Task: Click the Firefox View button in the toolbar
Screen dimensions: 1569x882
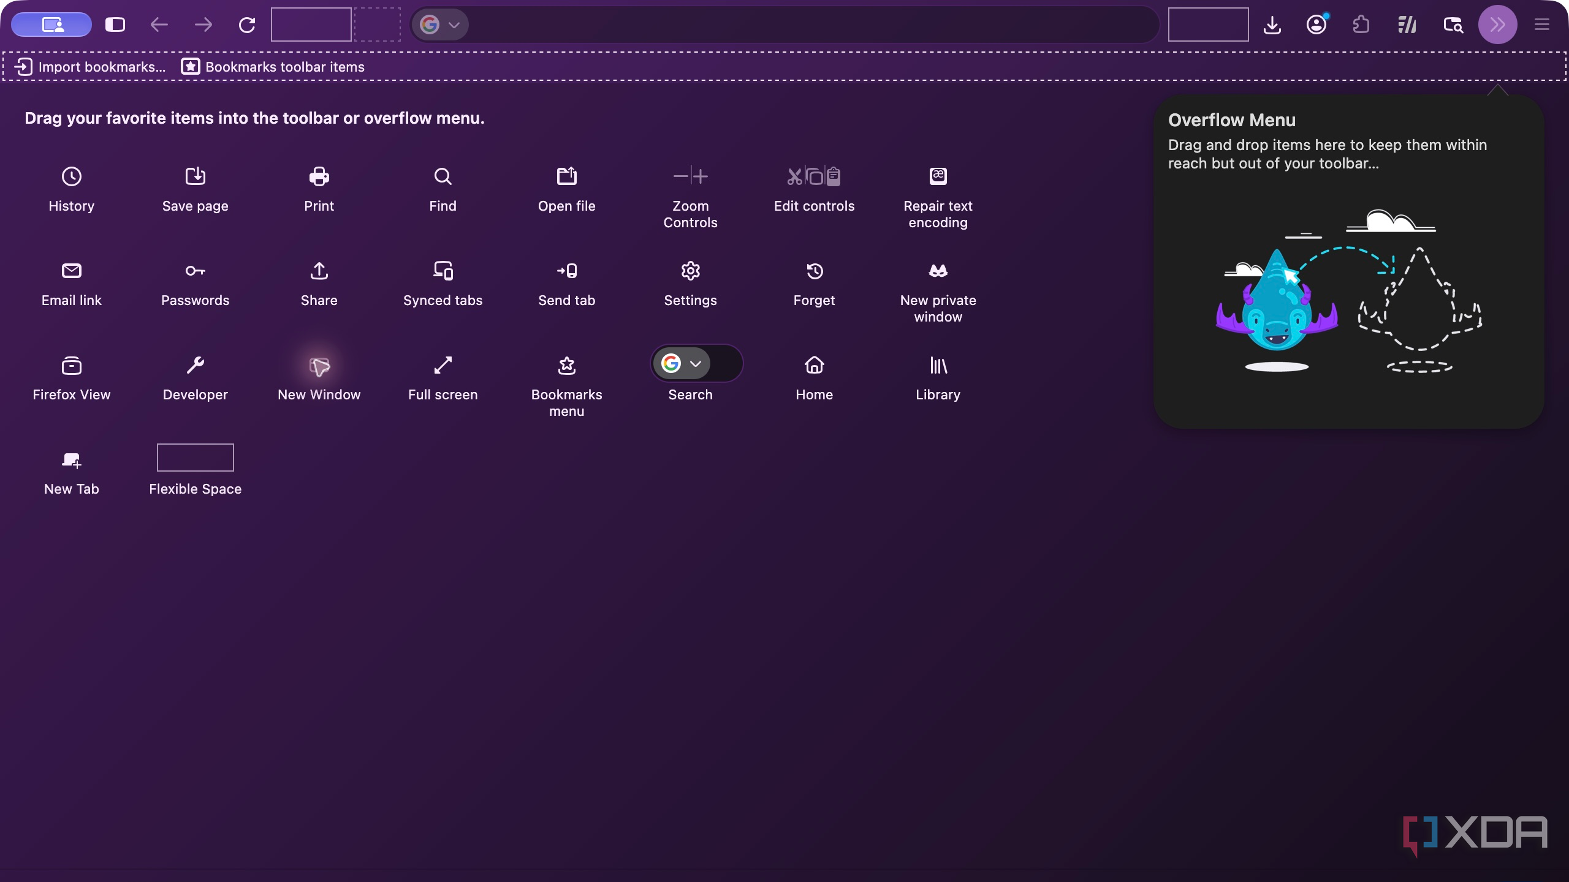Action: tap(51, 24)
